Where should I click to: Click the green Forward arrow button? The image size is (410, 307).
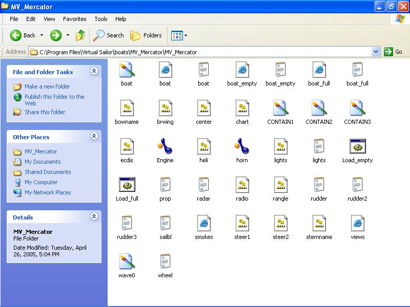(x=56, y=35)
